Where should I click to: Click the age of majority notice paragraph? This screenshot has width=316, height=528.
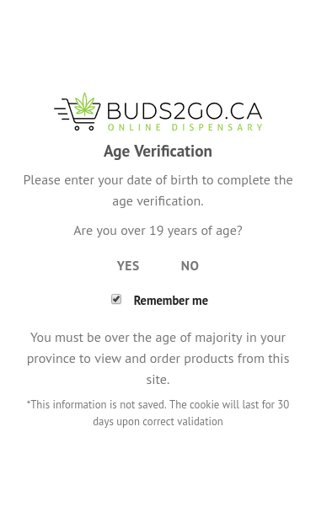tap(158, 358)
